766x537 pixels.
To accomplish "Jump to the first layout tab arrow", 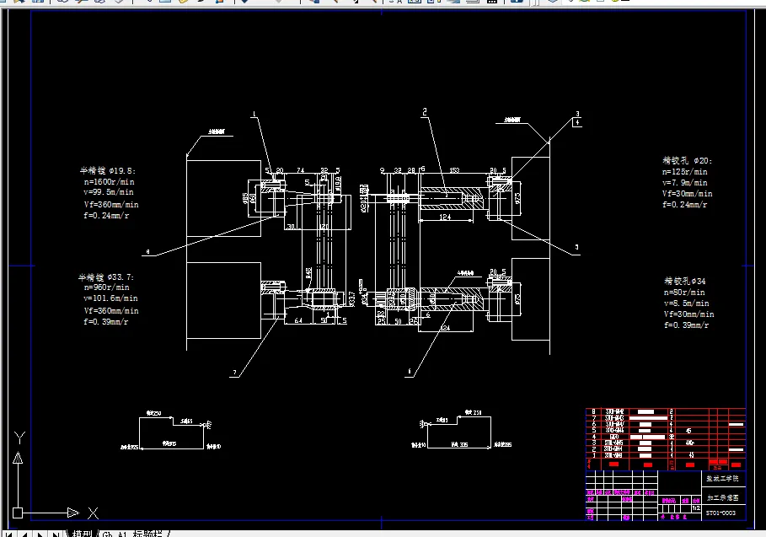I will tap(8, 534).
